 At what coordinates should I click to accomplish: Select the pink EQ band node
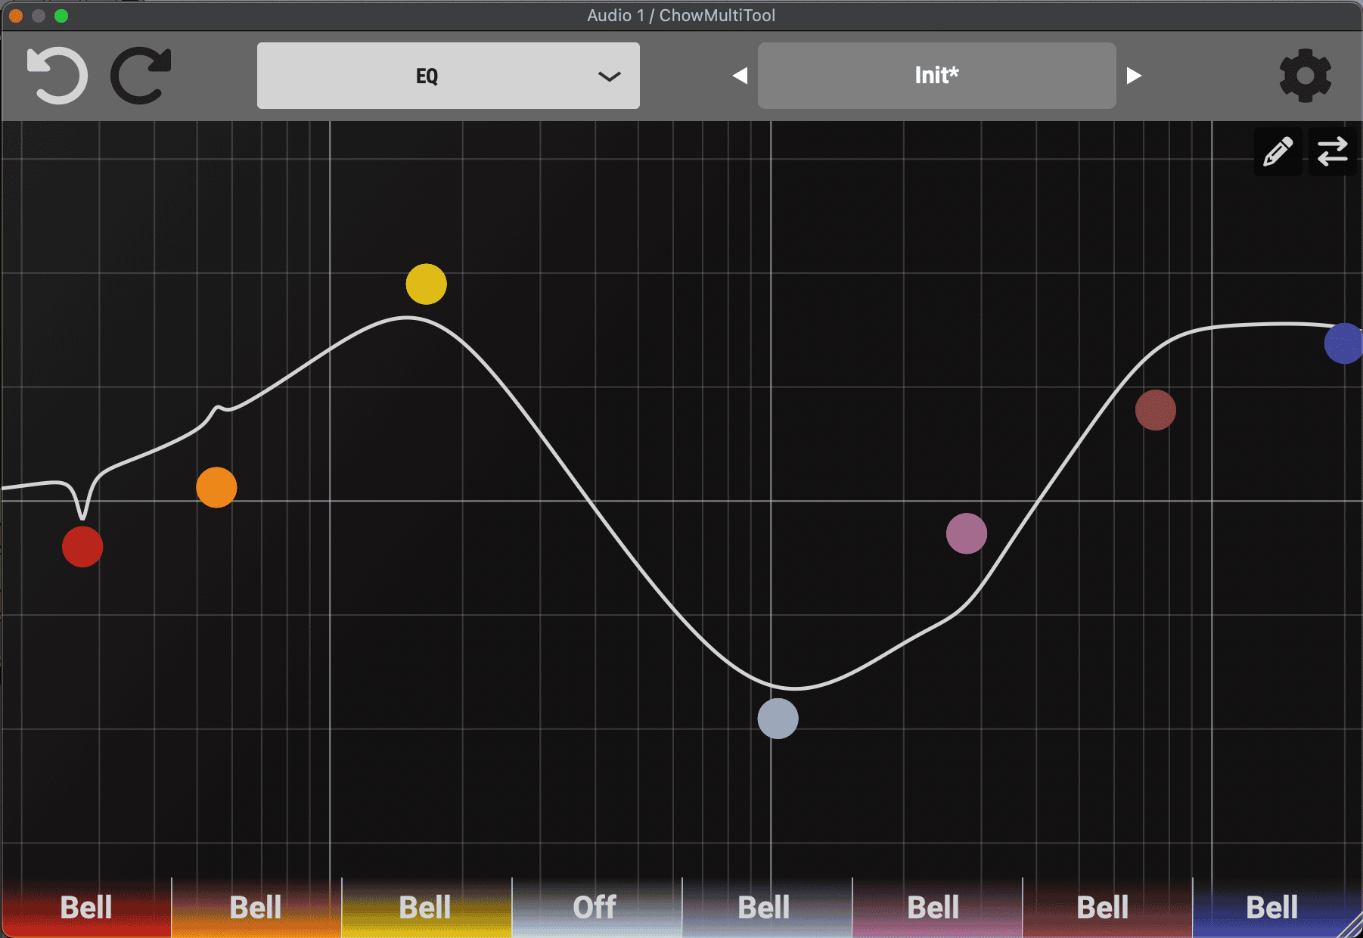pos(967,534)
